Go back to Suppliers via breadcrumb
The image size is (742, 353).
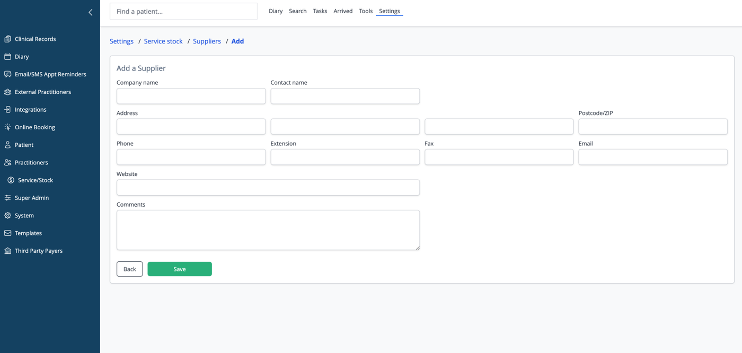(207, 41)
